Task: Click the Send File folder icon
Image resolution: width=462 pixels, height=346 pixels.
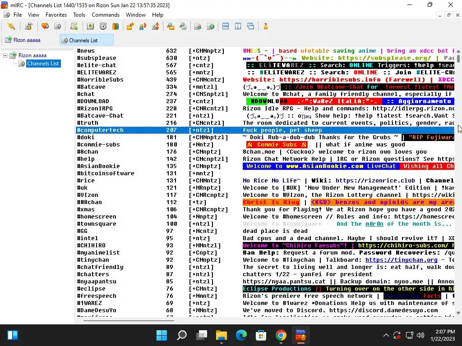Action: click(x=130, y=27)
